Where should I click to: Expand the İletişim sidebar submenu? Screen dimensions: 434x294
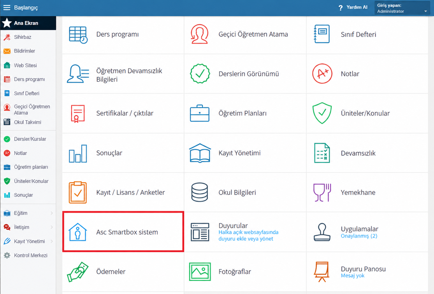click(28, 227)
